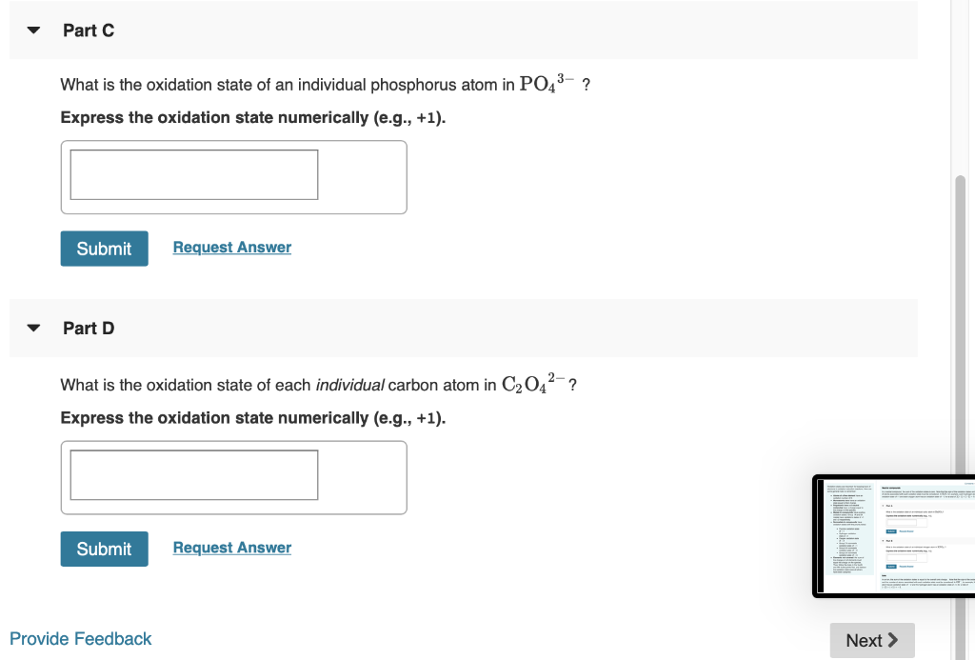Click inside the Part D answer box
The height and width of the screenshot is (660, 975).
[192, 474]
